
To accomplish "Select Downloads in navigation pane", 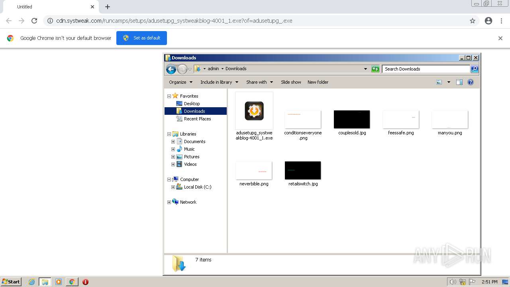I will [194, 111].
